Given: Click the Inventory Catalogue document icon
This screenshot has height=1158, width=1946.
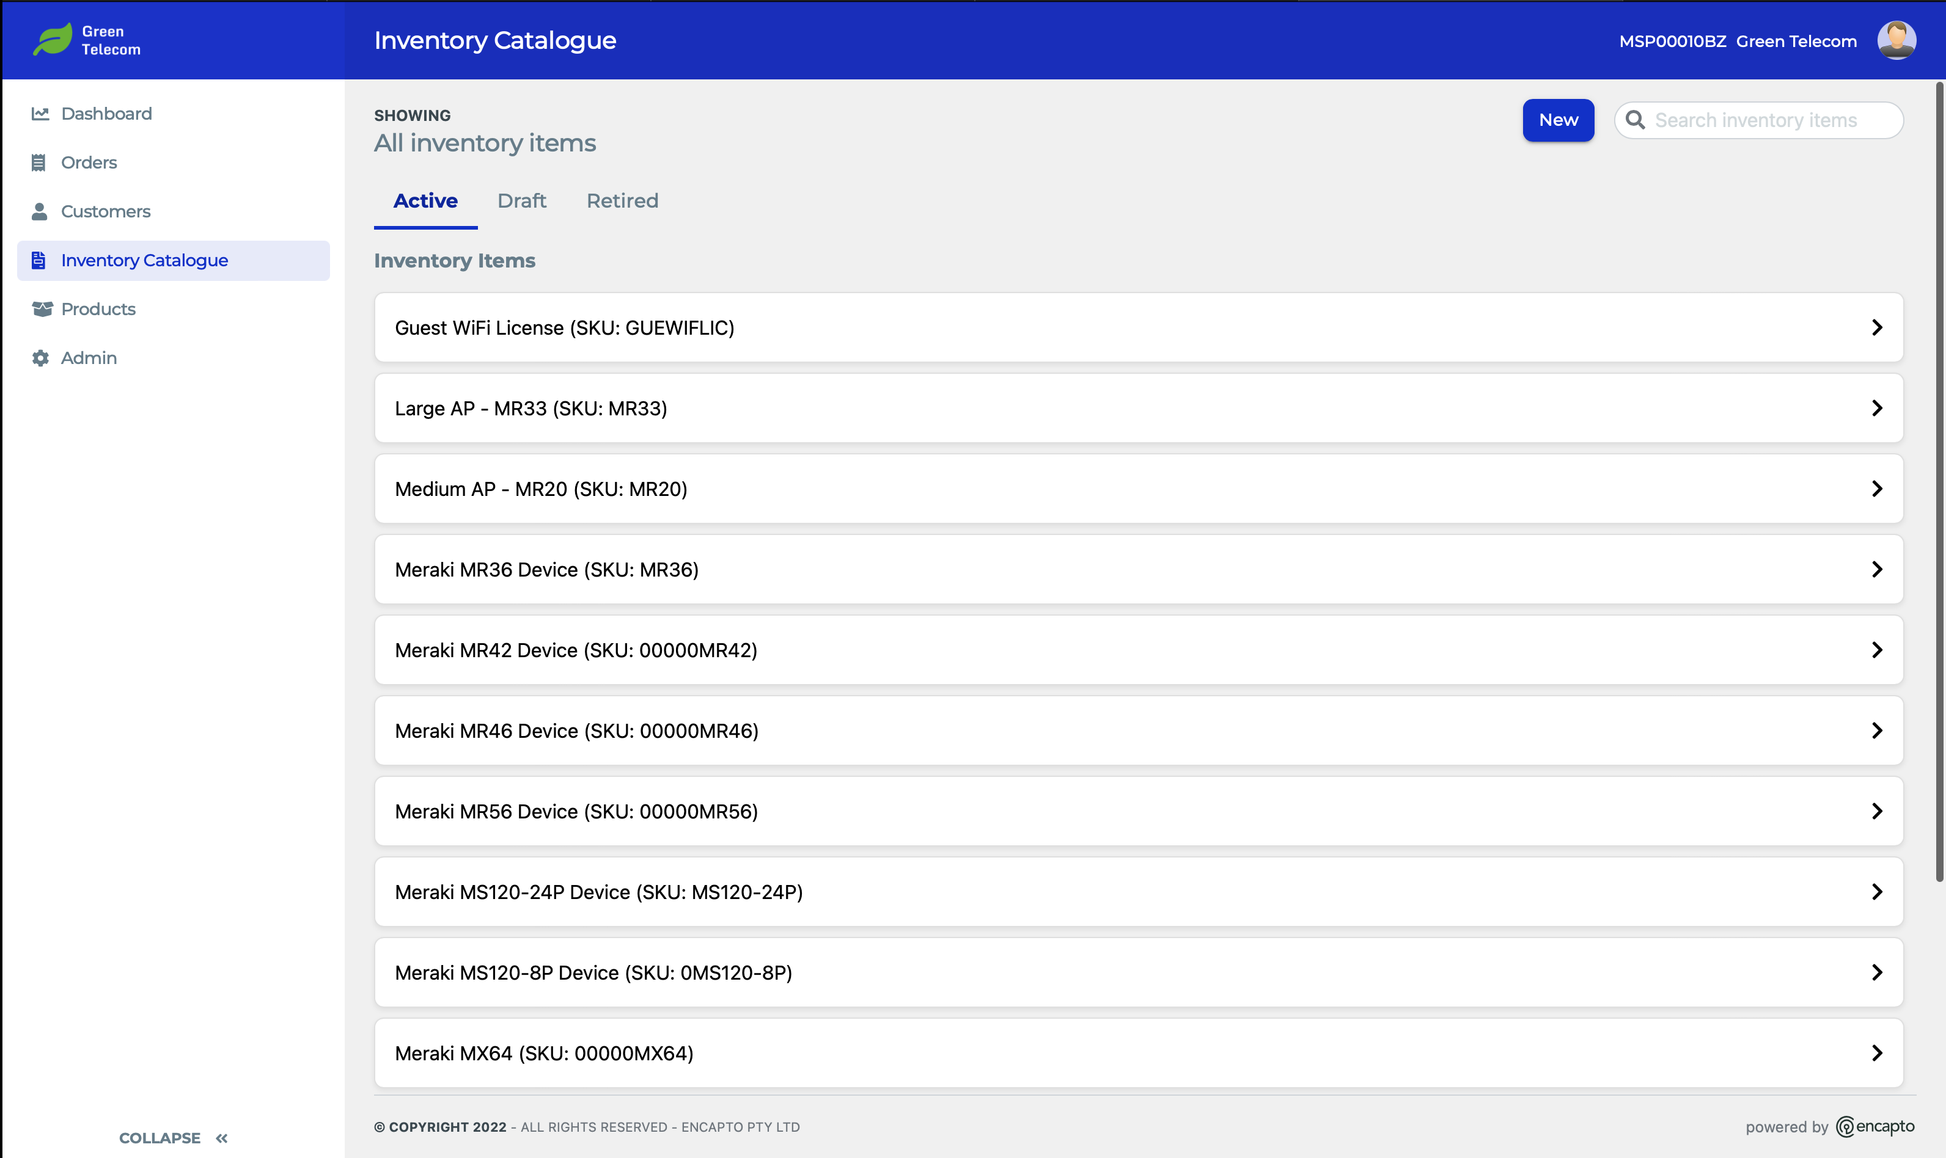Looking at the screenshot, I should (39, 260).
